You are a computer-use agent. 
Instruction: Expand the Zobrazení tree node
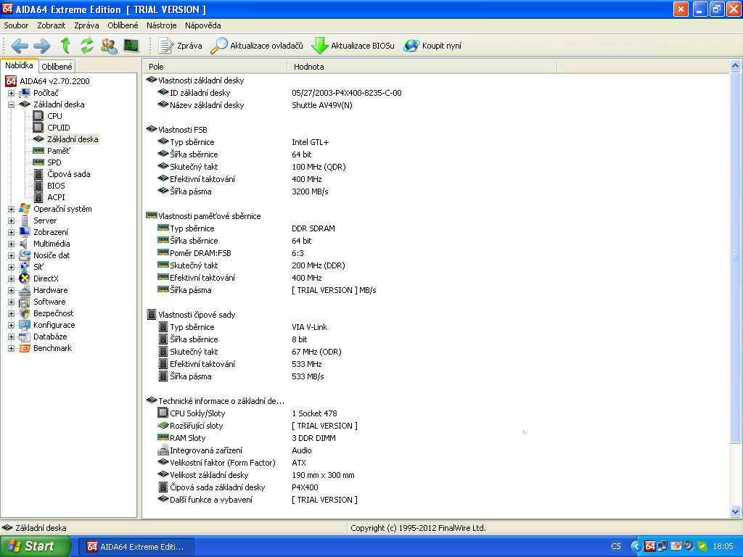[x=11, y=232]
